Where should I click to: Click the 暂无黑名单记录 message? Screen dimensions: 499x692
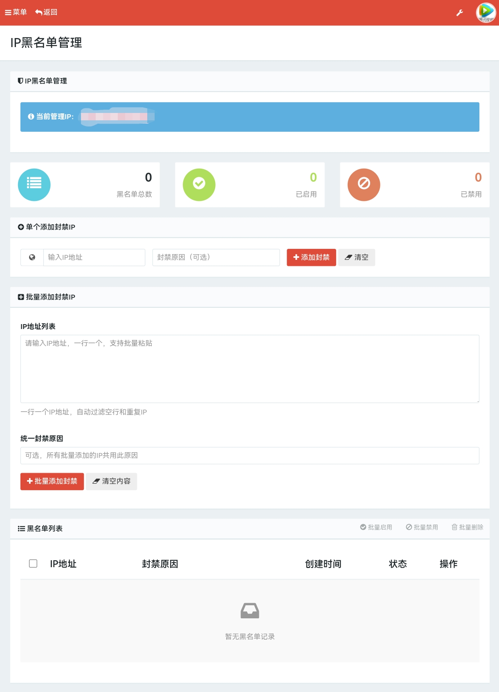coord(250,637)
